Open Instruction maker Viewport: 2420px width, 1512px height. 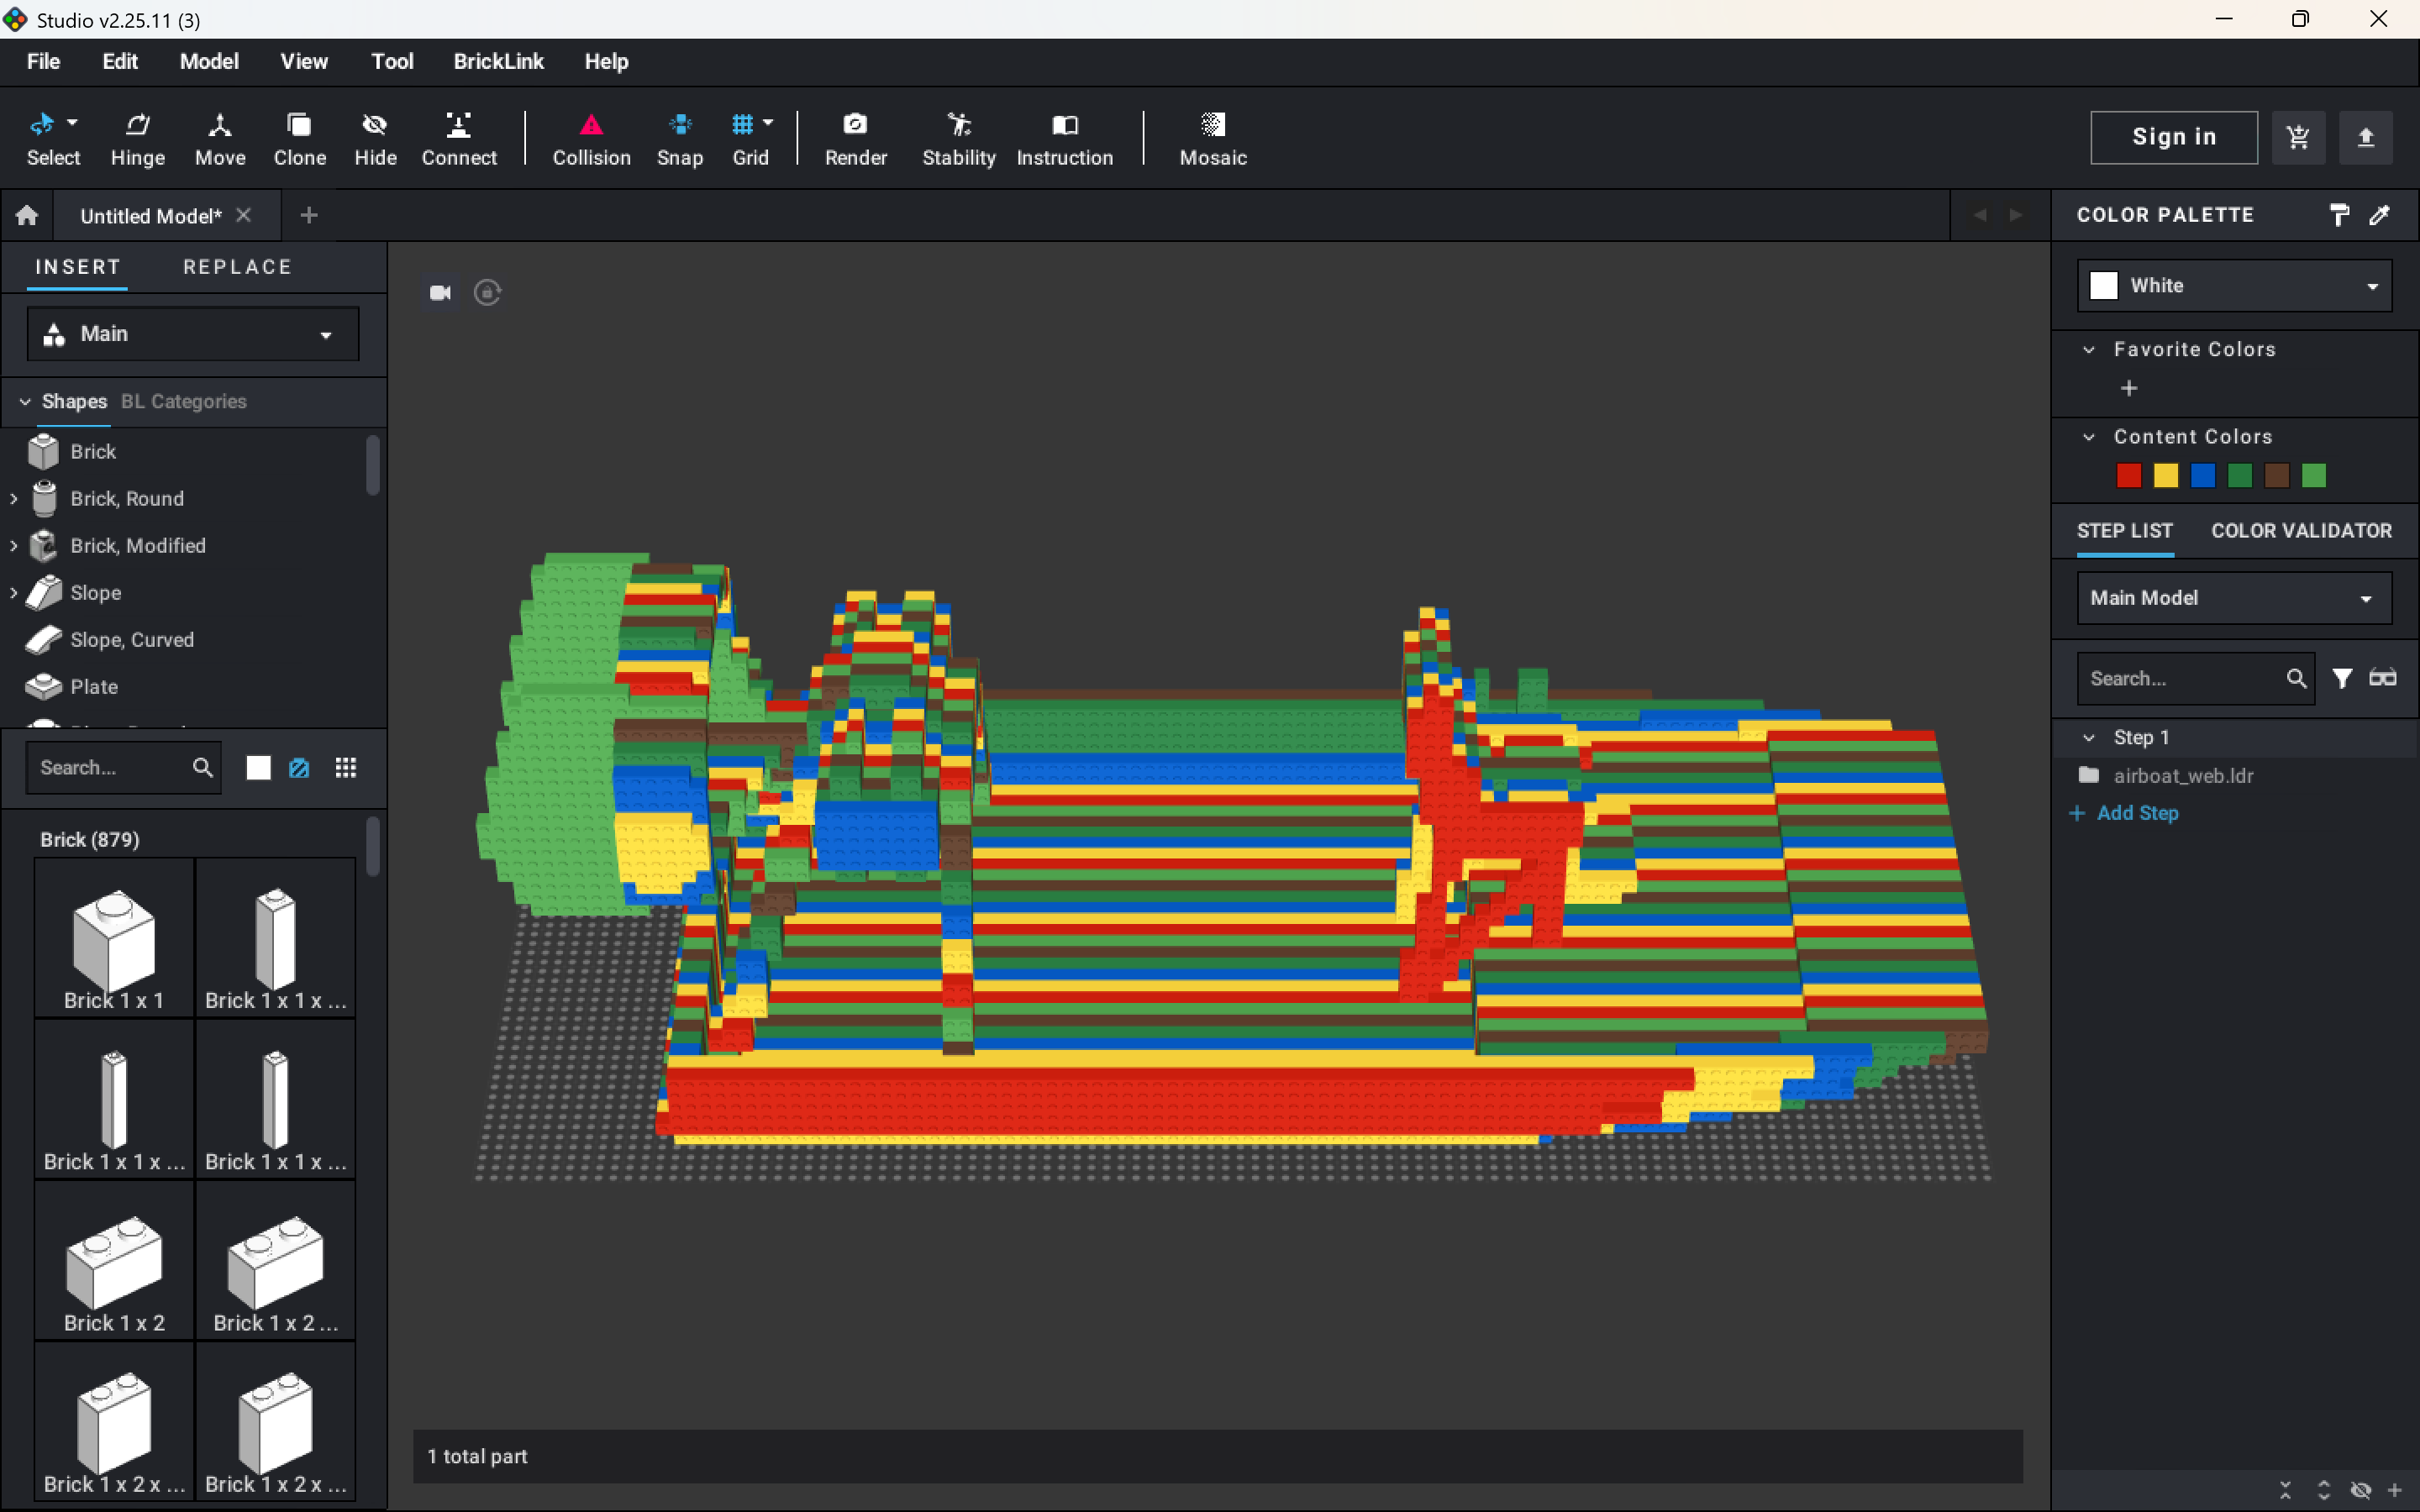[1064, 138]
